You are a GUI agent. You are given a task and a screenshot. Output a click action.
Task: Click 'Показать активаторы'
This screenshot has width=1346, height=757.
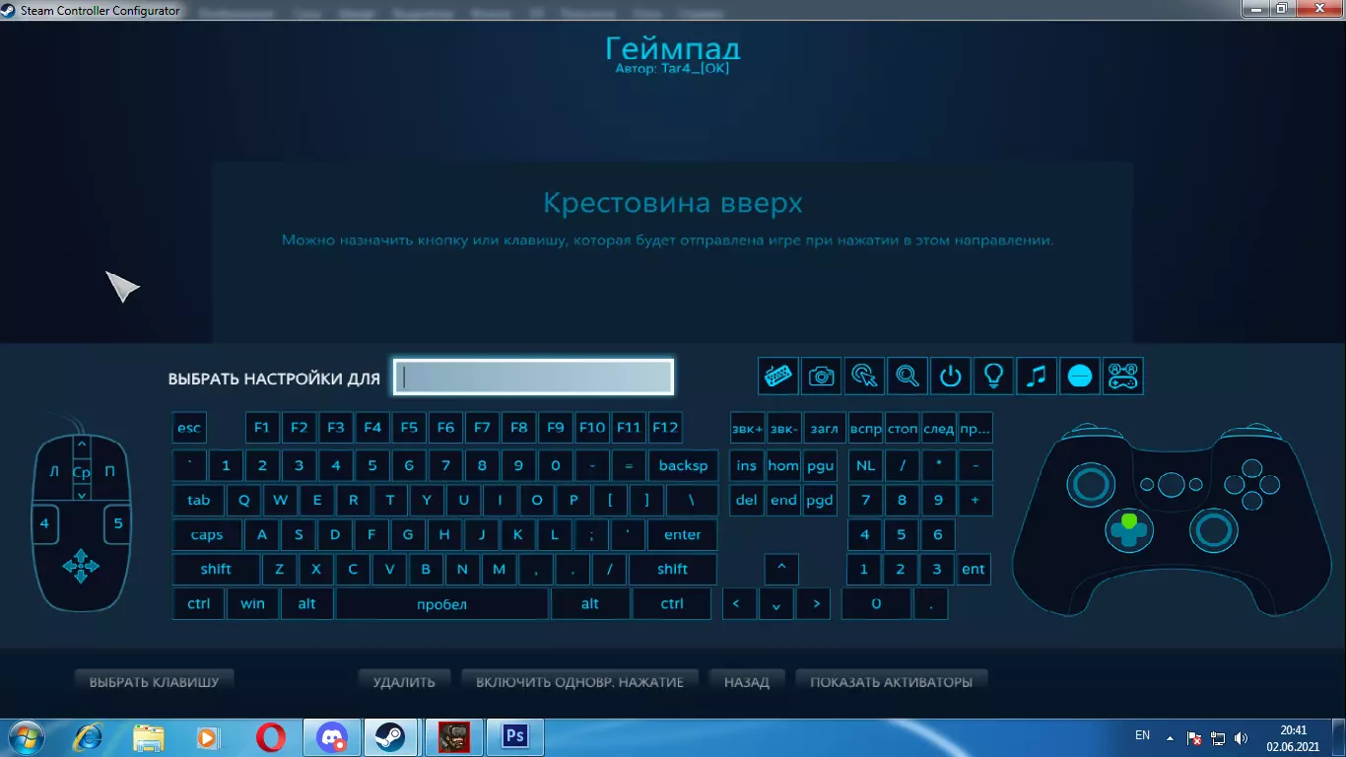tap(891, 681)
